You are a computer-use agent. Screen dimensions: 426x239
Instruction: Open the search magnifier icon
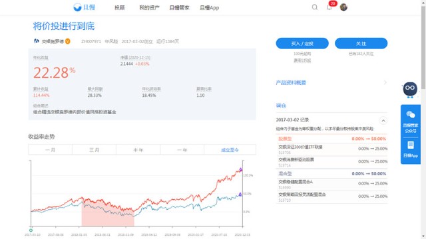315,7
